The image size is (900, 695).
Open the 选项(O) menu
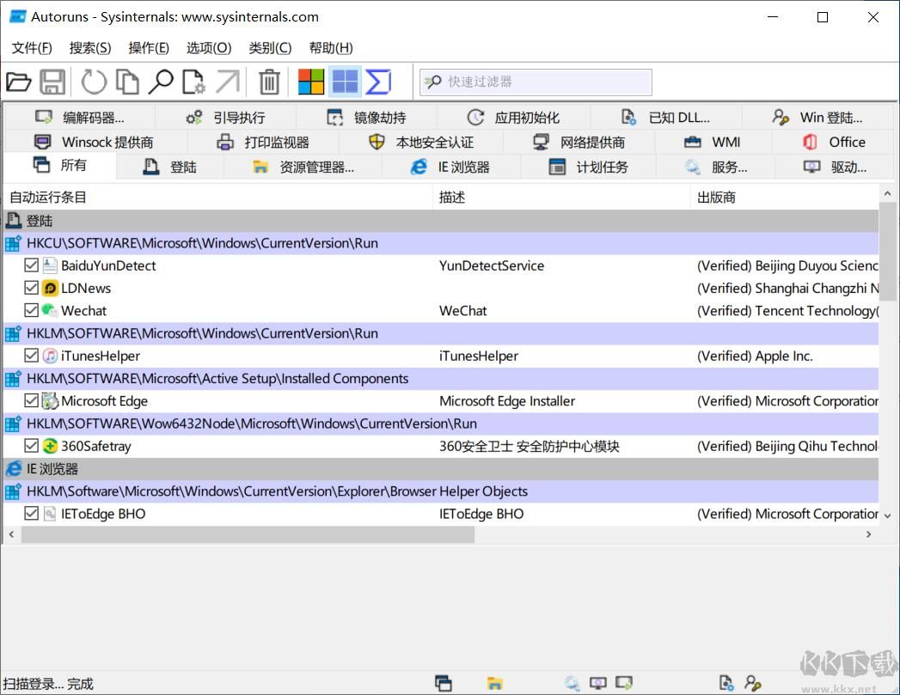(209, 48)
